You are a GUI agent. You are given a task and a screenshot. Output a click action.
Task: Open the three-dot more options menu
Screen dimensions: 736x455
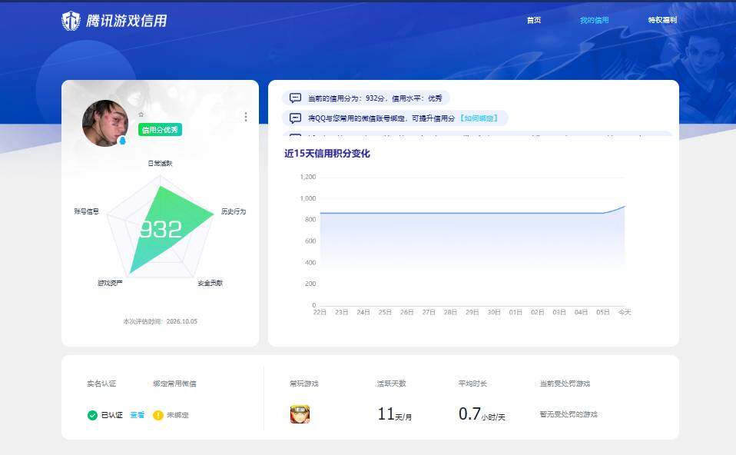point(246,117)
